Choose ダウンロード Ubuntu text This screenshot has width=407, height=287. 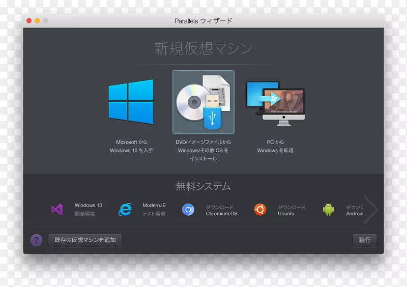click(292, 210)
